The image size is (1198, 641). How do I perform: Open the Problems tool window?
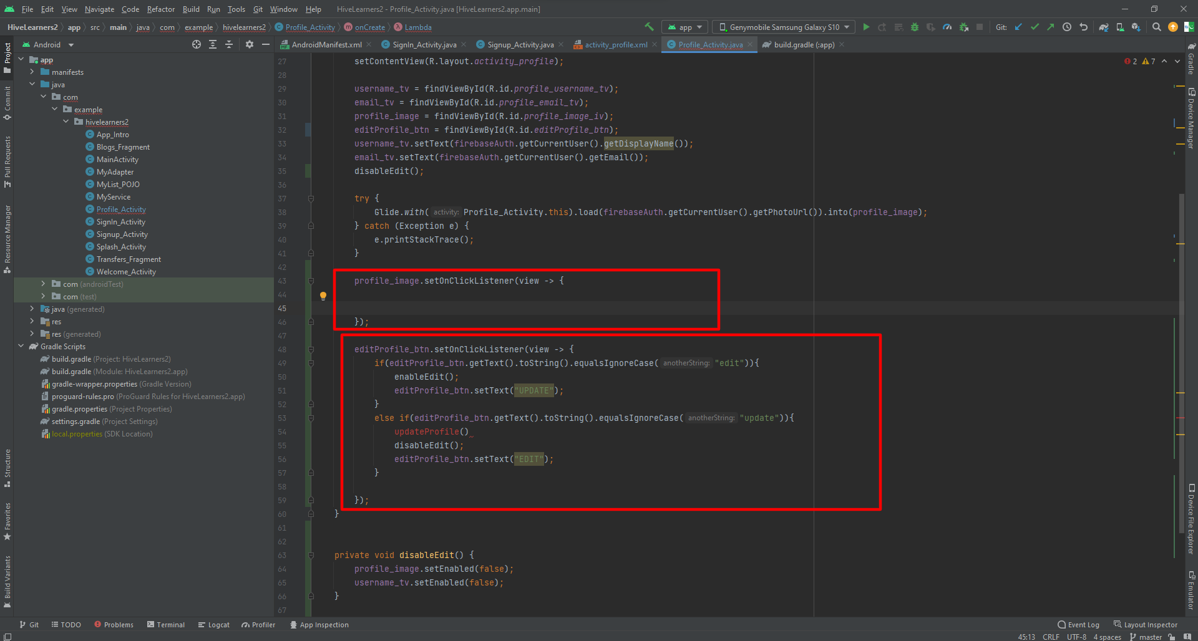coord(114,624)
